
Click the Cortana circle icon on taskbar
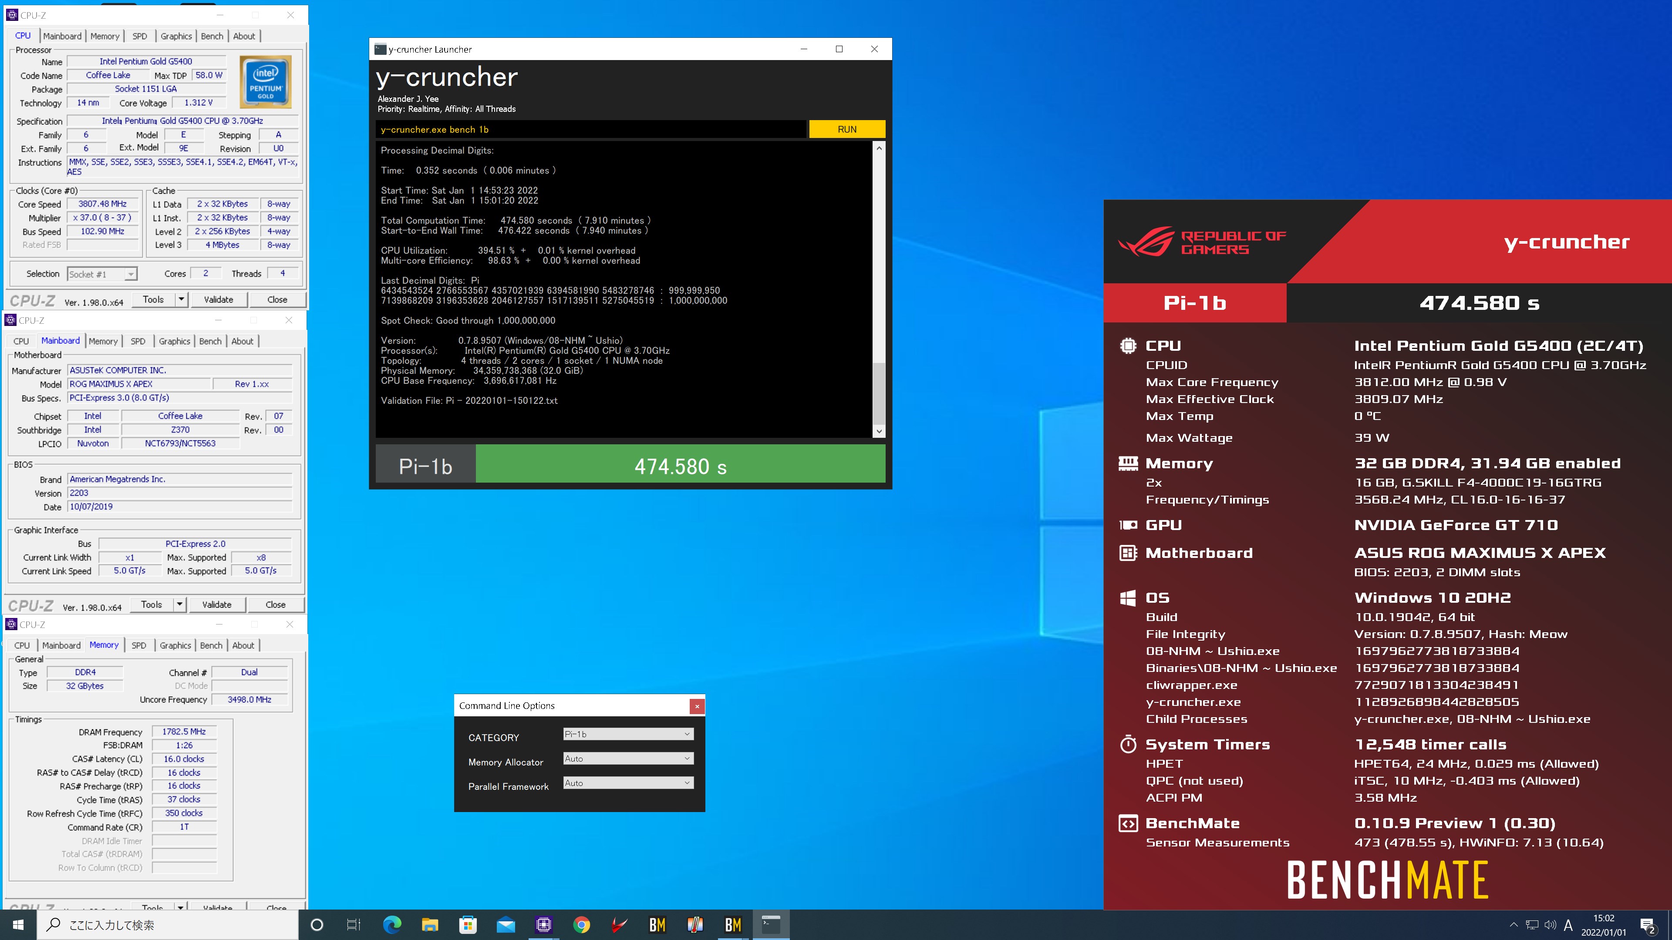point(317,924)
